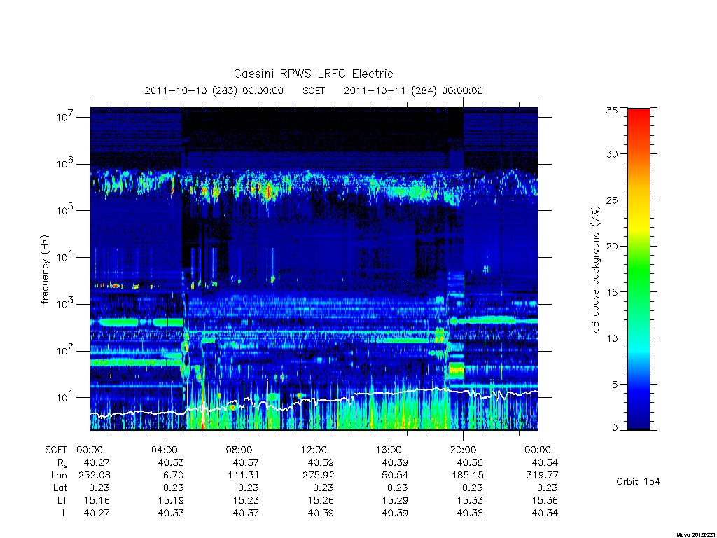Click local time value "15.23"
Screen dimensions: 717x538
pyautogui.click(x=246, y=500)
